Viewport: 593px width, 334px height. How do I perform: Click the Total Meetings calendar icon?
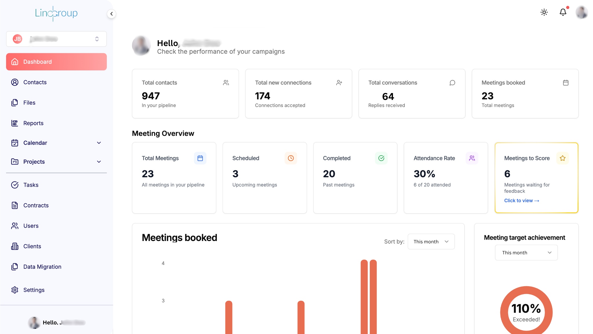click(200, 158)
